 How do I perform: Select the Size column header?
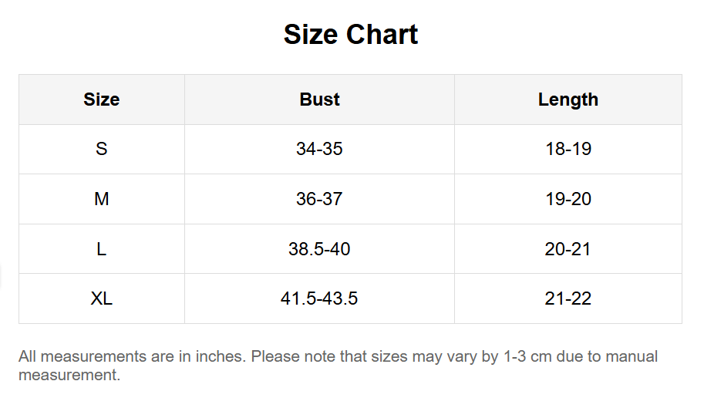(102, 99)
